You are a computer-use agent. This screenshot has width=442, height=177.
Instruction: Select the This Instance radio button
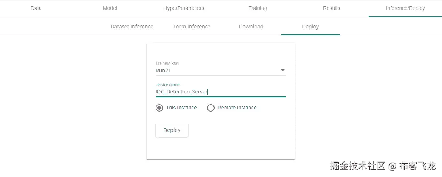pos(159,108)
